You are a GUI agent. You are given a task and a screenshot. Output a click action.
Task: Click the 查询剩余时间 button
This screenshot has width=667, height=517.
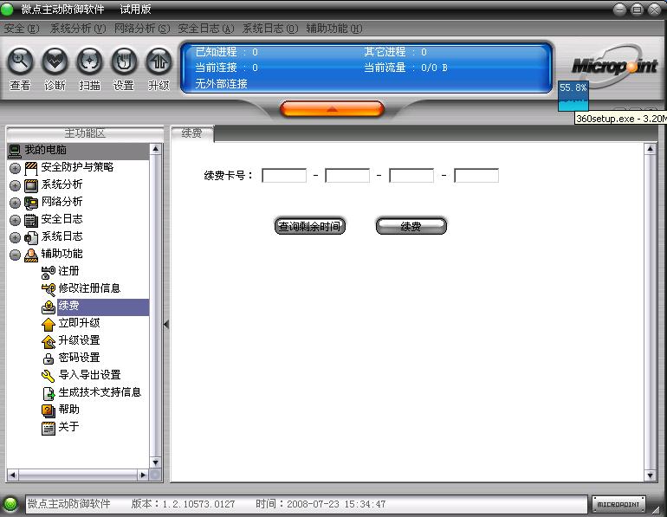pos(310,226)
